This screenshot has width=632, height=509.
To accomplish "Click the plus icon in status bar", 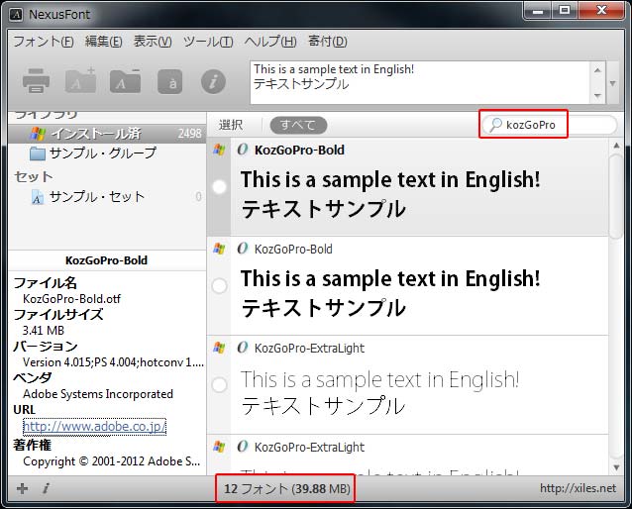I will tap(23, 488).
